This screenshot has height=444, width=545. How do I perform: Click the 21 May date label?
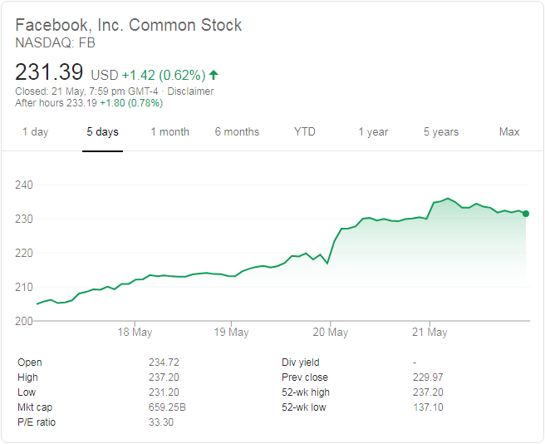point(429,333)
